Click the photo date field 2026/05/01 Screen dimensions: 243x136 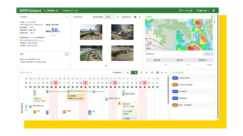tap(127, 17)
